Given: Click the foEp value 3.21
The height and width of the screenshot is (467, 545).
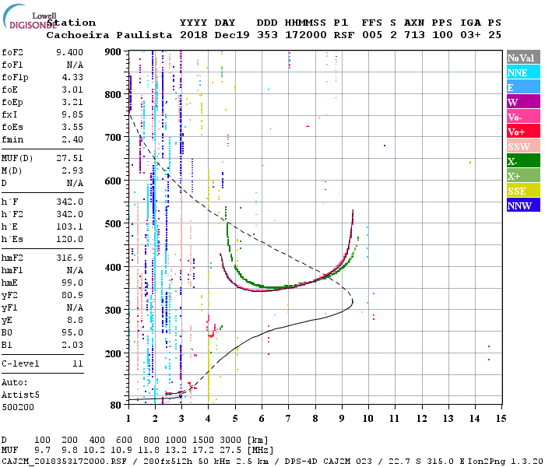Looking at the screenshot, I should [72, 103].
